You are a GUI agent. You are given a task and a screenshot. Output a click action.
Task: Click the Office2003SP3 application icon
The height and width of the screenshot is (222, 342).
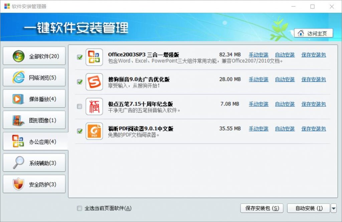[94, 57]
